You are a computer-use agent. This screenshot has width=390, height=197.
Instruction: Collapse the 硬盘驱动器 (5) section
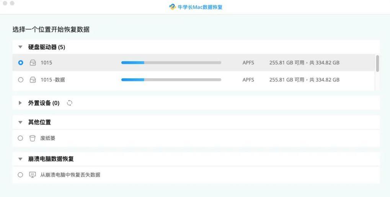pyautogui.click(x=20, y=47)
